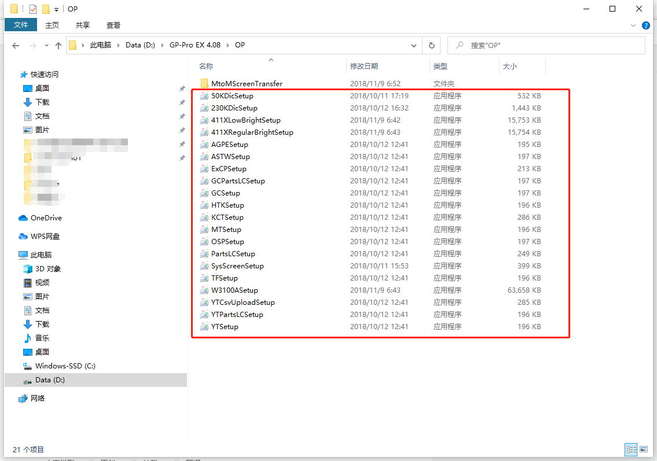Image resolution: width=657 pixels, height=461 pixels.
Task: Switch to the 查看 ribbon tab
Action: [x=113, y=25]
